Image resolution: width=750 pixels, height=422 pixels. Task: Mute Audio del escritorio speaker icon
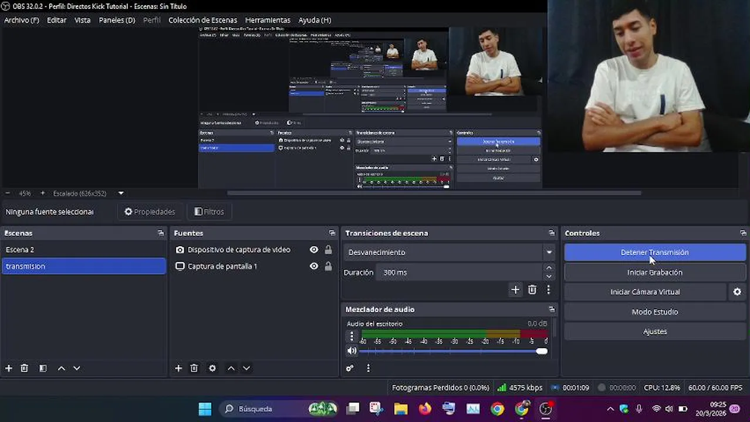coord(352,351)
